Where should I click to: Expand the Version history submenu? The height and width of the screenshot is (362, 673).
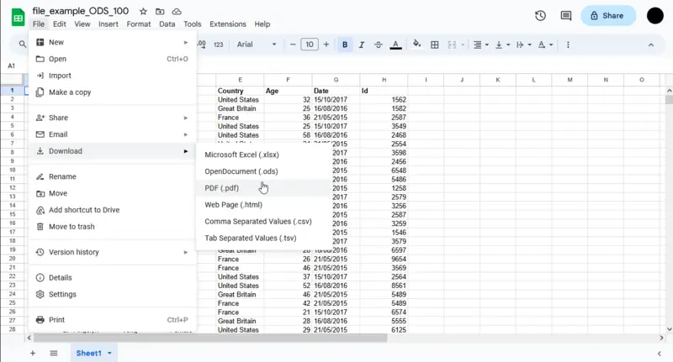click(x=113, y=252)
